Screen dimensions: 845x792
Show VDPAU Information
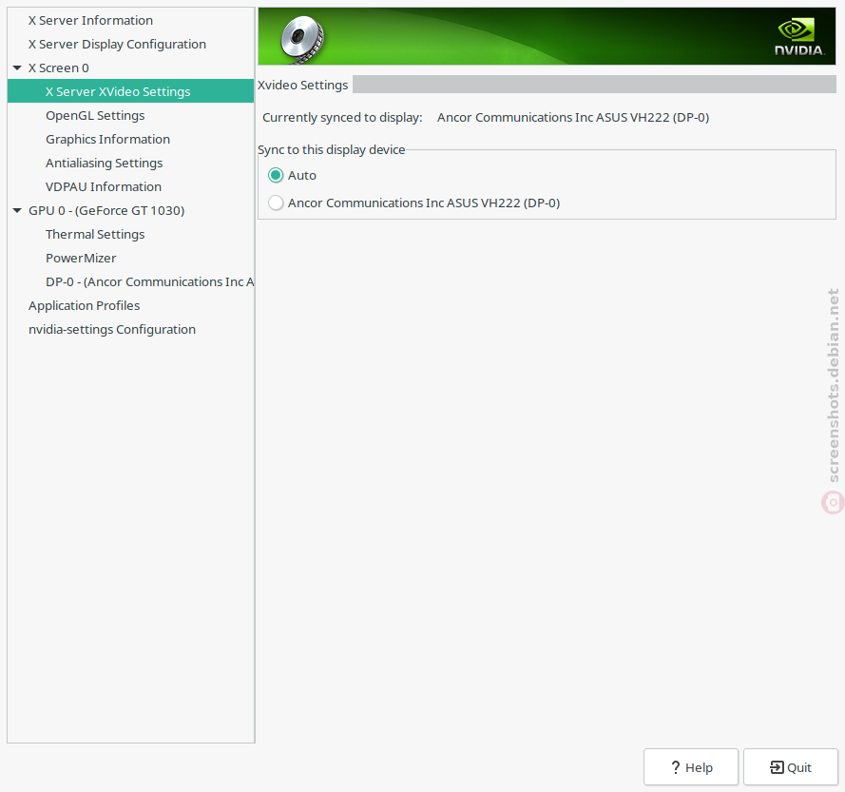[104, 186]
